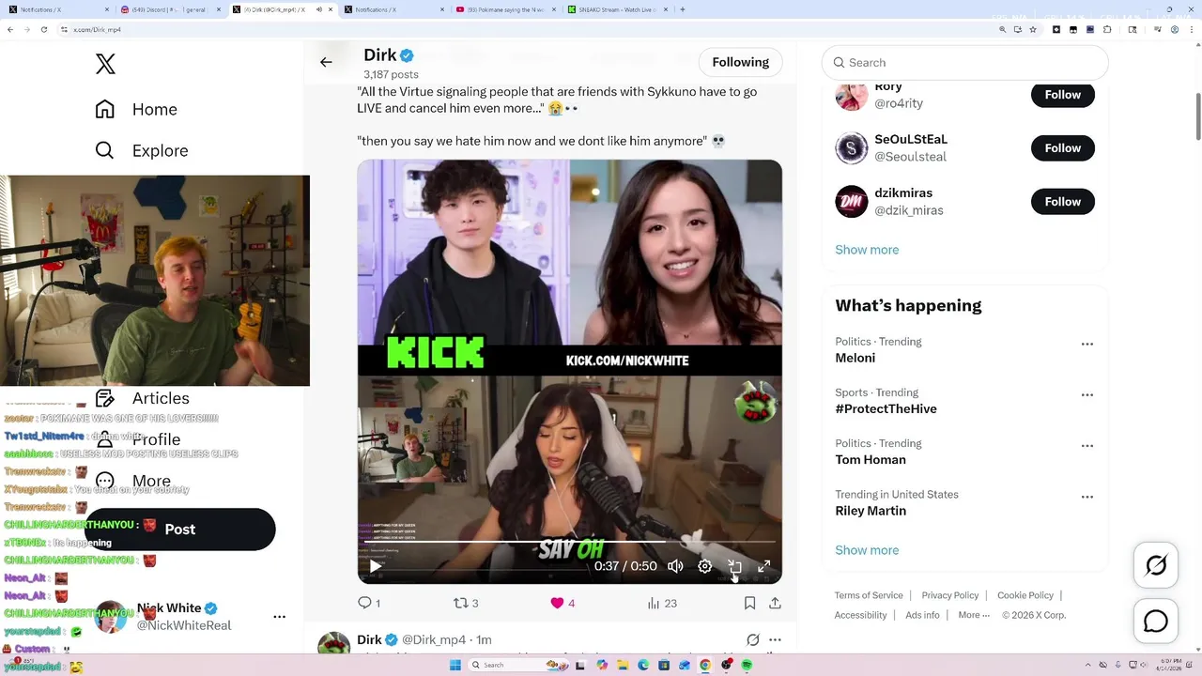The image size is (1202, 676).
Task: Open Home from the left navigation
Action: click(x=136, y=109)
